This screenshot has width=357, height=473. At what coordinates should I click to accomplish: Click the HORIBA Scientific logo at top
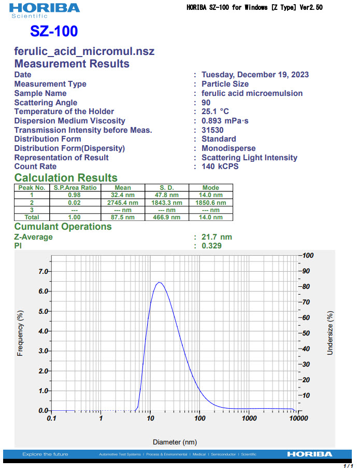point(44,11)
